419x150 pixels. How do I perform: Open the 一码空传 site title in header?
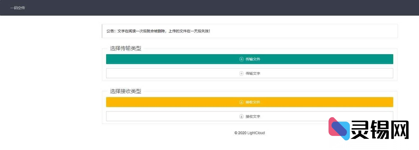tap(18, 8)
